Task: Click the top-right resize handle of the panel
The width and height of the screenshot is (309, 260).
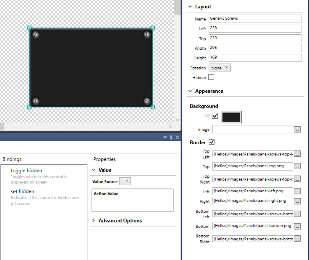Action: 153,28
